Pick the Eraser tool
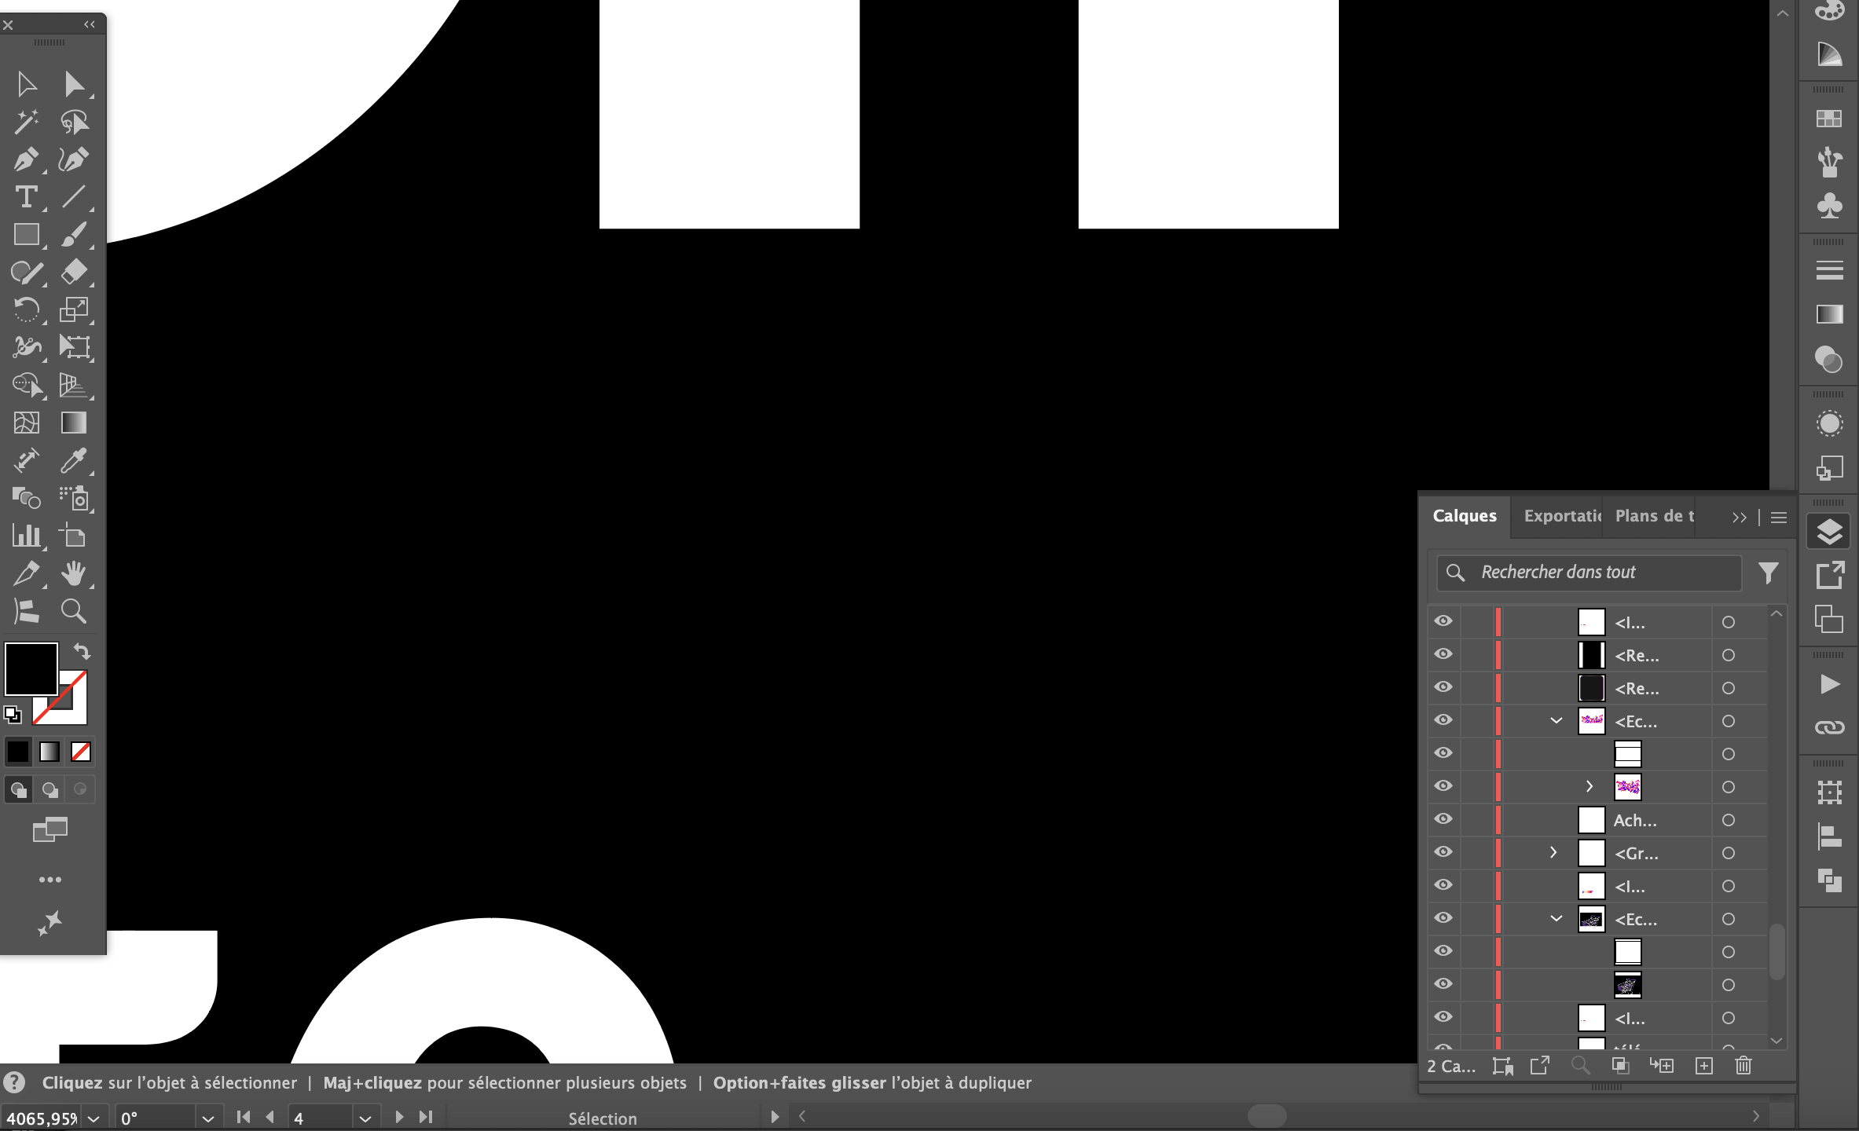This screenshot has height=1131, width=1859. pyautogui.click(x=73, y=273)
